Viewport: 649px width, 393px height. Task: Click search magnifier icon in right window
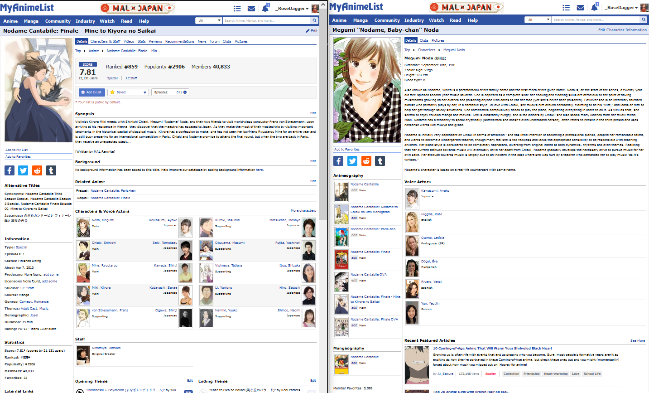point(643,19)
